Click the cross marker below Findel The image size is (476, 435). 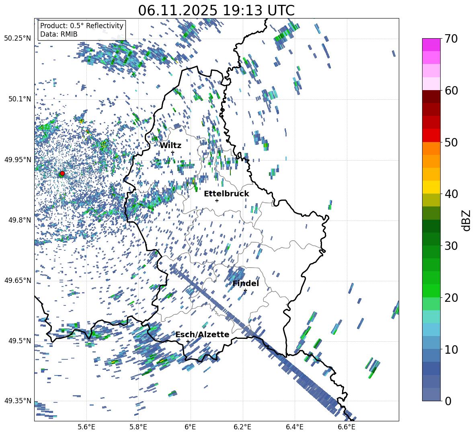pyautogui.click(x=245, y=291)
